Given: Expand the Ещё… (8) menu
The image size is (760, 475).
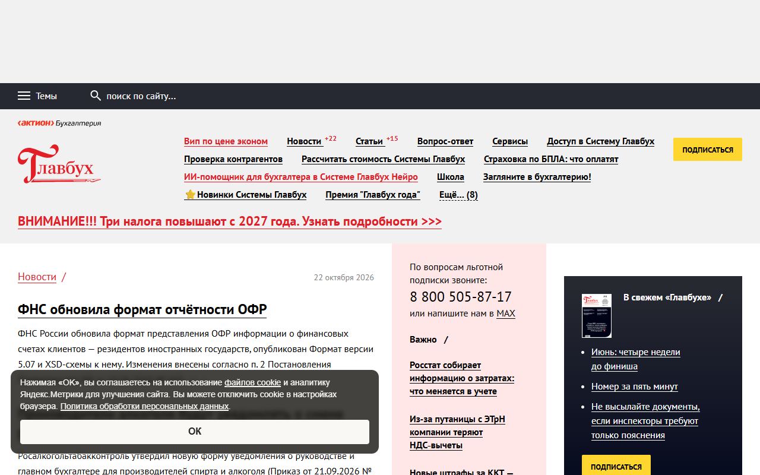Looking at the screenshot, I should pos(458,195).
